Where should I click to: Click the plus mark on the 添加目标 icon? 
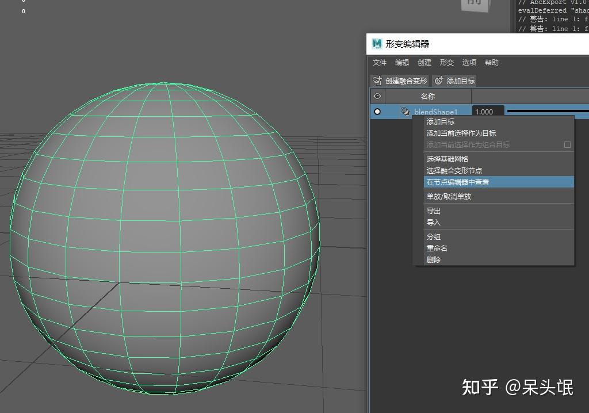(441, 78)
